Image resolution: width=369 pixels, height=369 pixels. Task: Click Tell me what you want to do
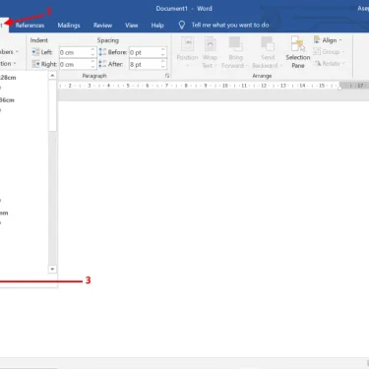(x=230, y=25)
